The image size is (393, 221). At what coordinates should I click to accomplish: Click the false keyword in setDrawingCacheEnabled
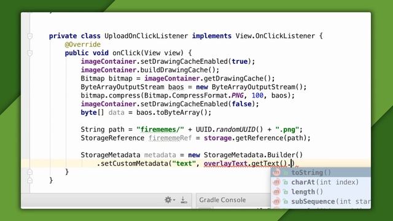coord(241,104)
